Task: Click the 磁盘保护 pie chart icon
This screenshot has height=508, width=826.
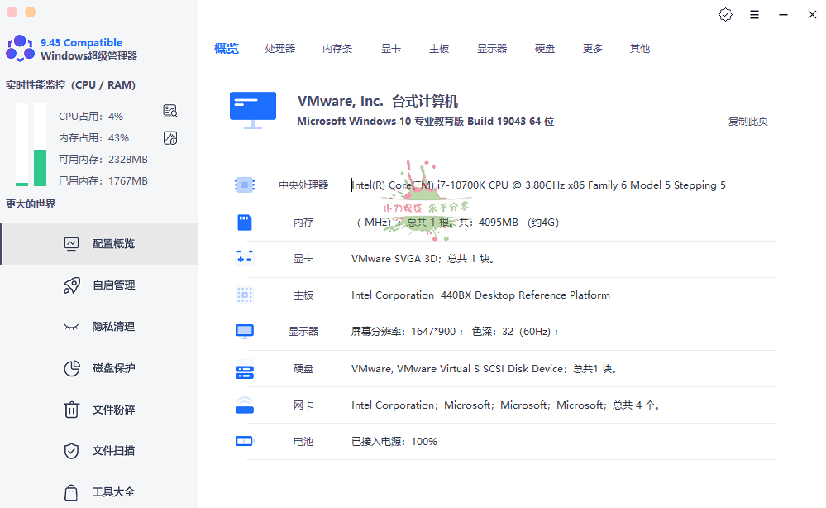Action: pos(72,368)
